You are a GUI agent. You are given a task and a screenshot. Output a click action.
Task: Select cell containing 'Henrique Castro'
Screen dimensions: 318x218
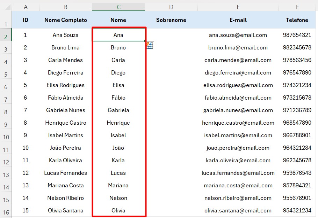[x=66, y=123]
